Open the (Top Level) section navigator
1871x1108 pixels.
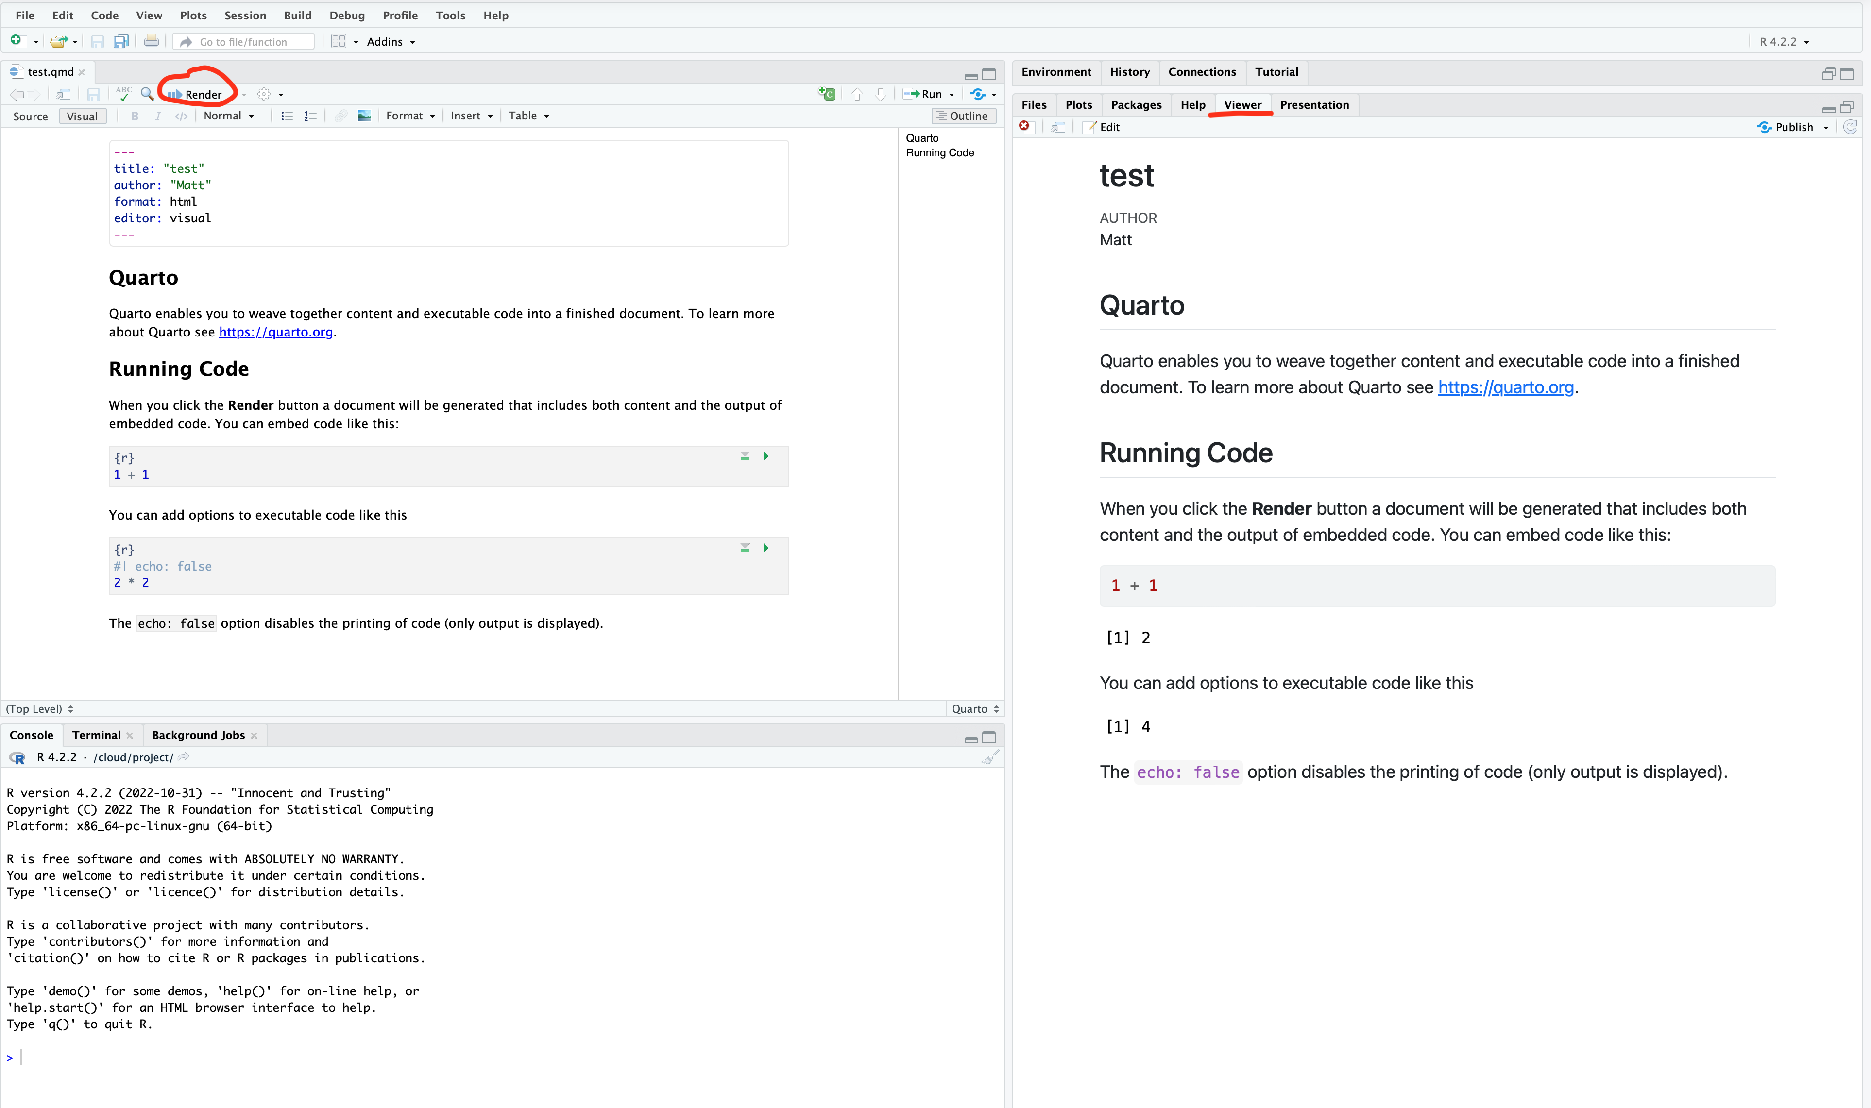(39, 708)
